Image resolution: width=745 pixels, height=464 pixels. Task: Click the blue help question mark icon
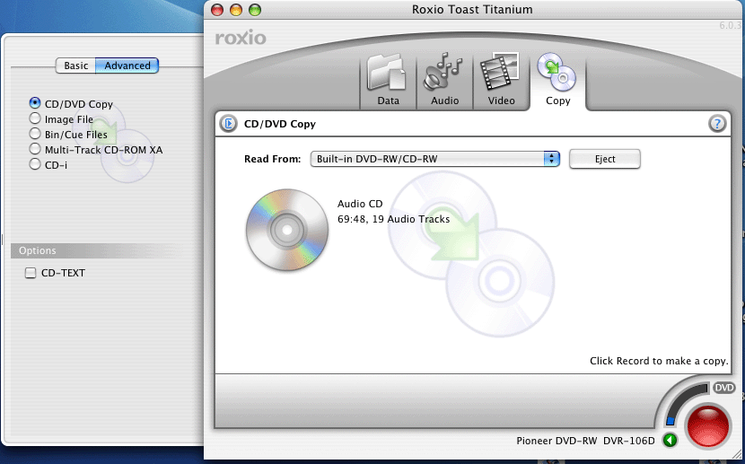click(x=717, y=124)
